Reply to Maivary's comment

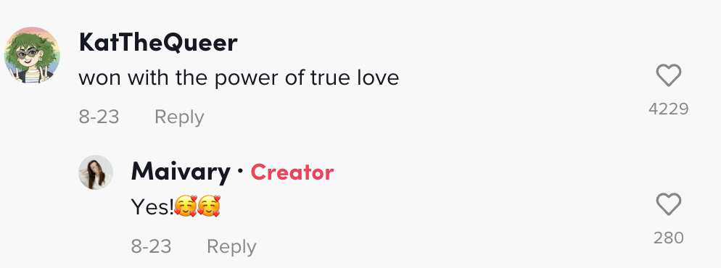[x=231, y=247]
